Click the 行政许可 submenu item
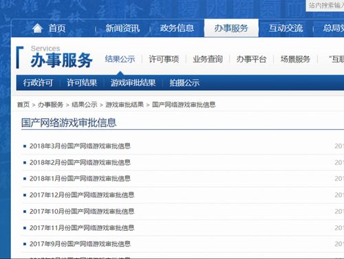Screen dimensions: 344x259 click(x=38, y=82)
